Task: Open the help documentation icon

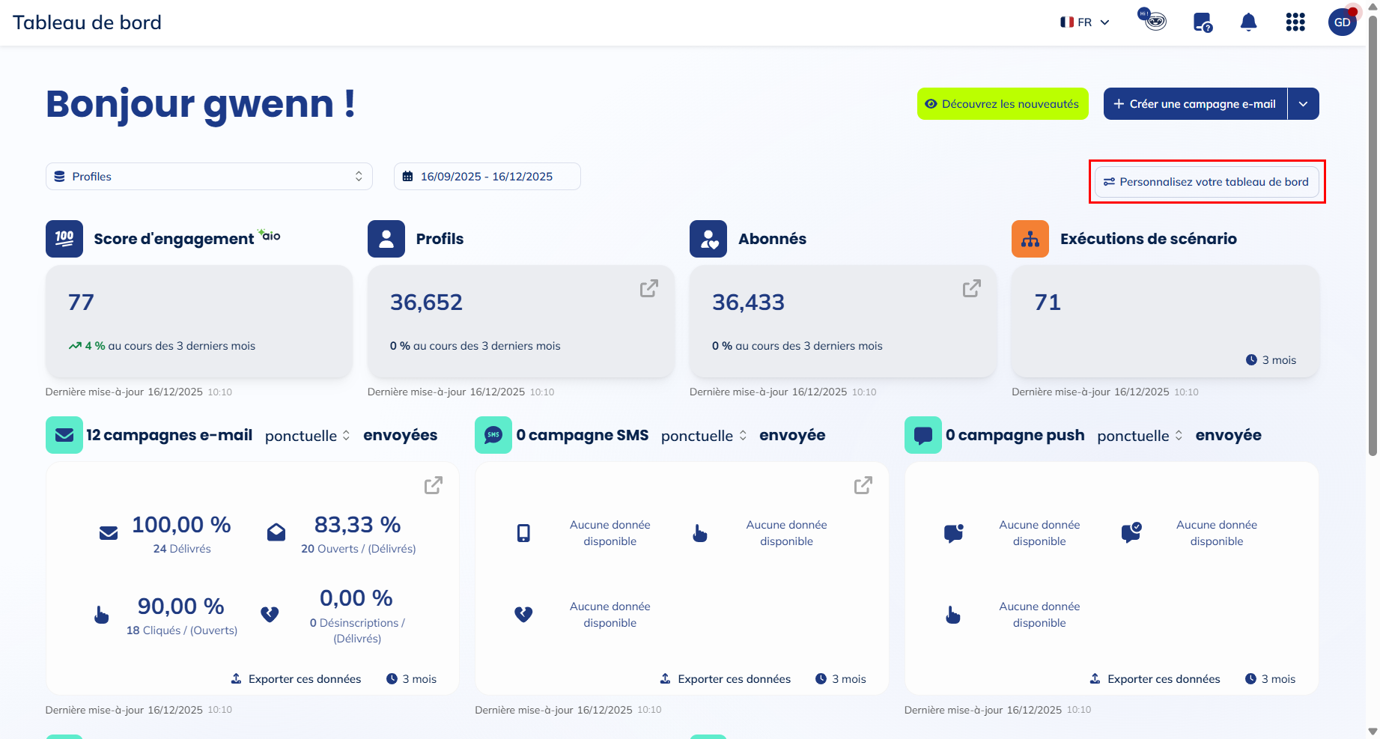Action: click(x=1201, y=22)
